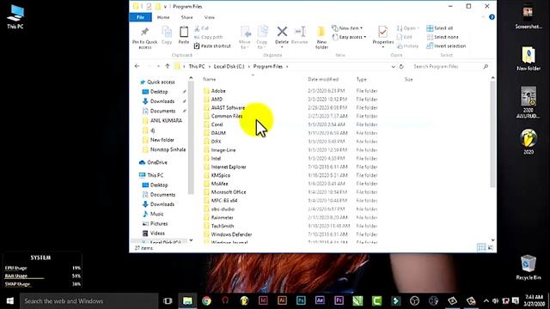Click the Copy ribbon icon

[x=167, y=32]
